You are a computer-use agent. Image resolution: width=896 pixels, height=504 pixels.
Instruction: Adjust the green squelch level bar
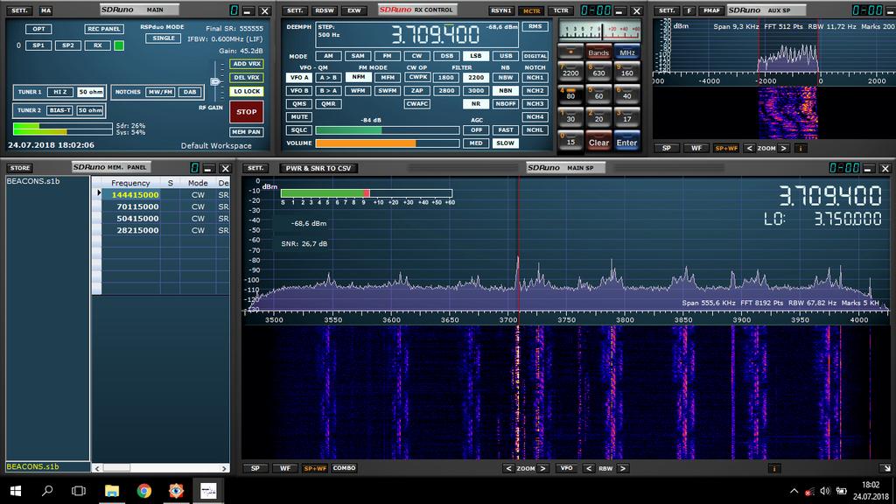click(x=388, y=130)
